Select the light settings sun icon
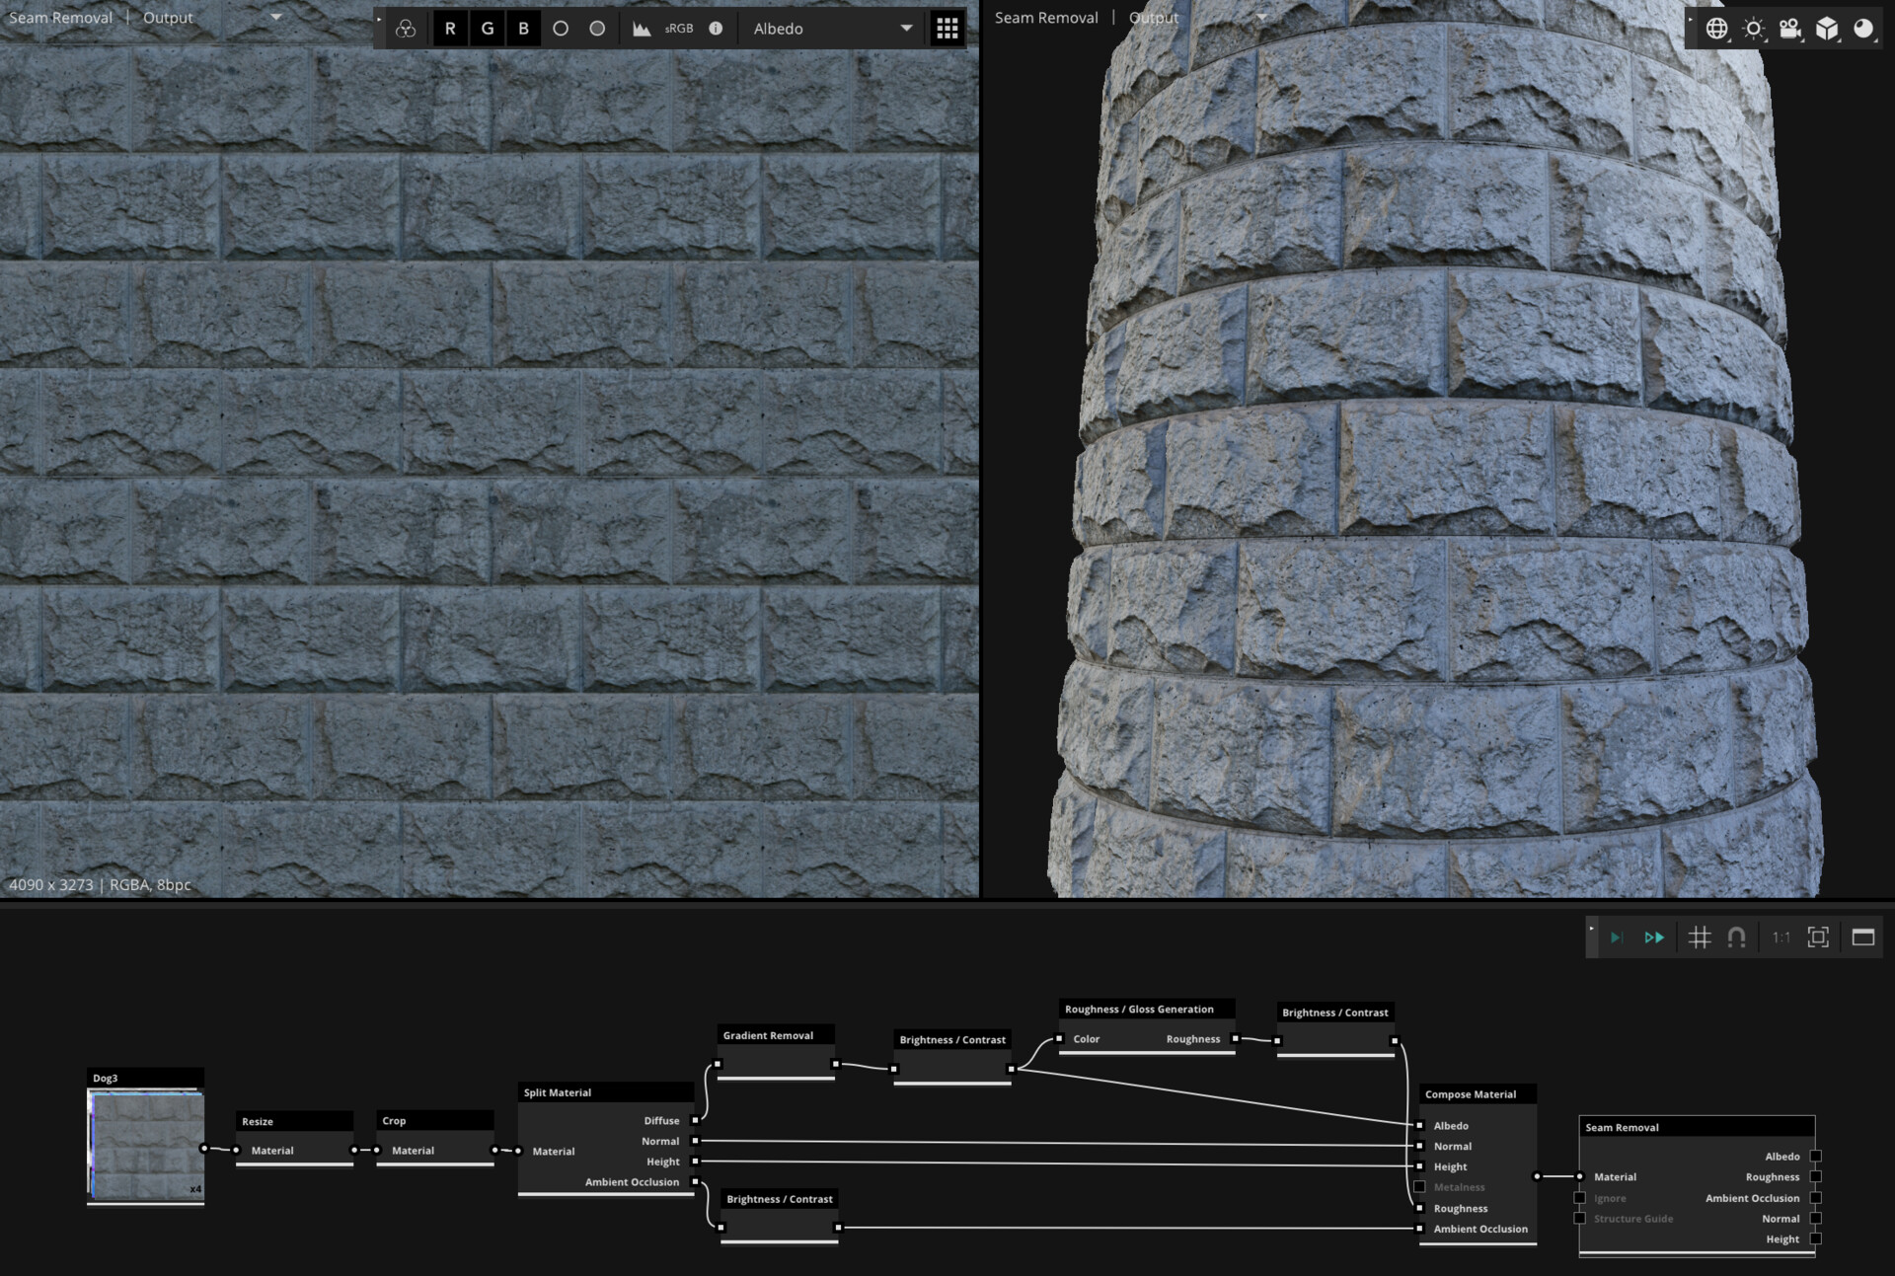The height and width of the screenshot is (1276, 1895). (x=1754, y=28)
